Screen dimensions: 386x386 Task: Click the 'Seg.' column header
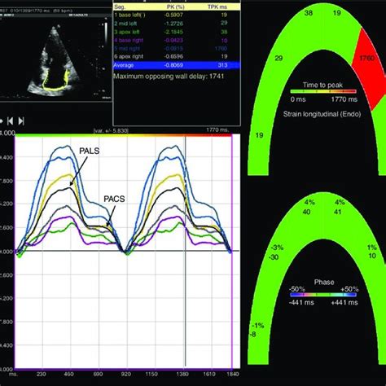click(120, 7)
